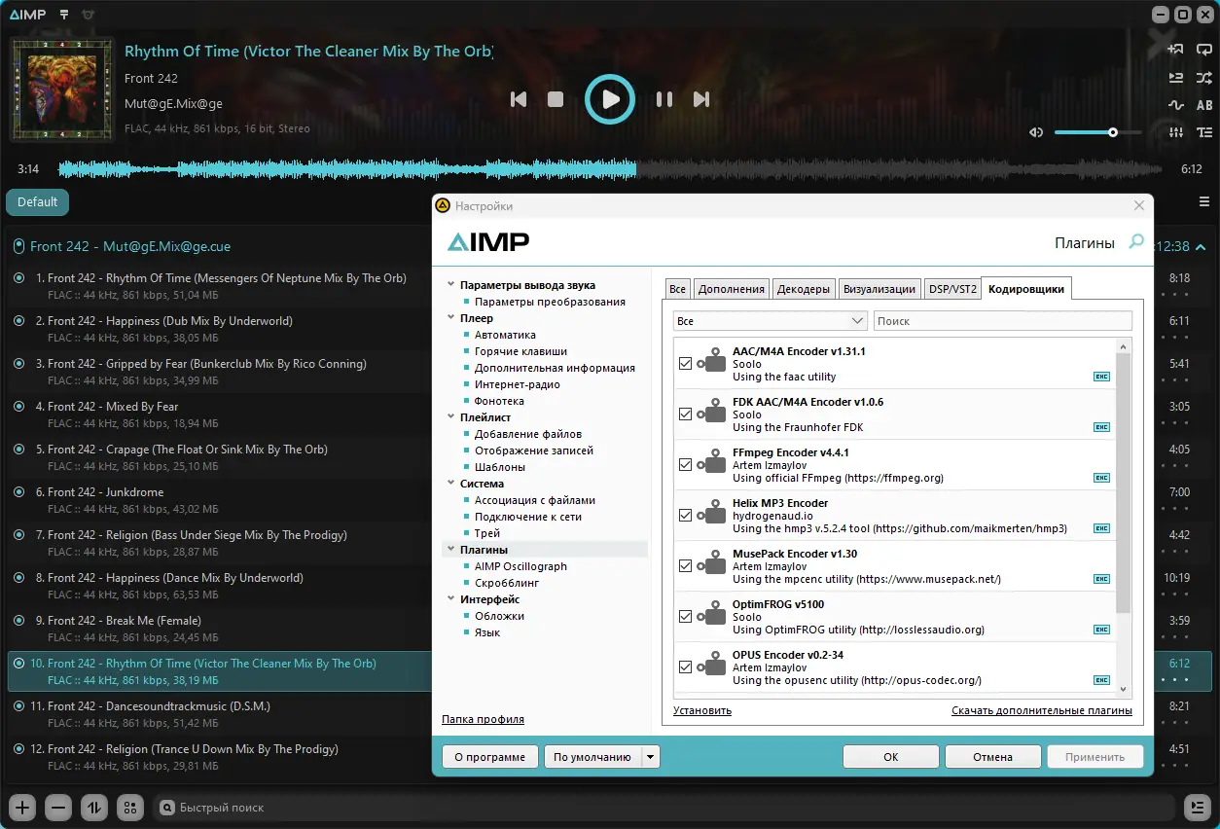
Task: Select the Default playlist tab
Action: click(37, 202)
